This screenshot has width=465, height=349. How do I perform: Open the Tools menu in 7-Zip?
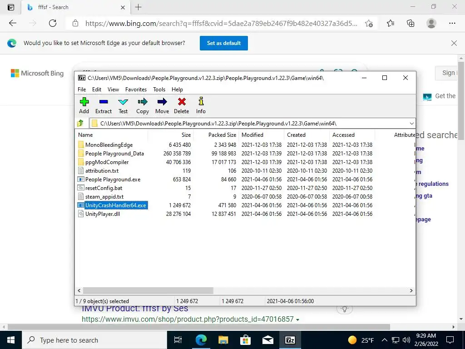coord(159,90)
